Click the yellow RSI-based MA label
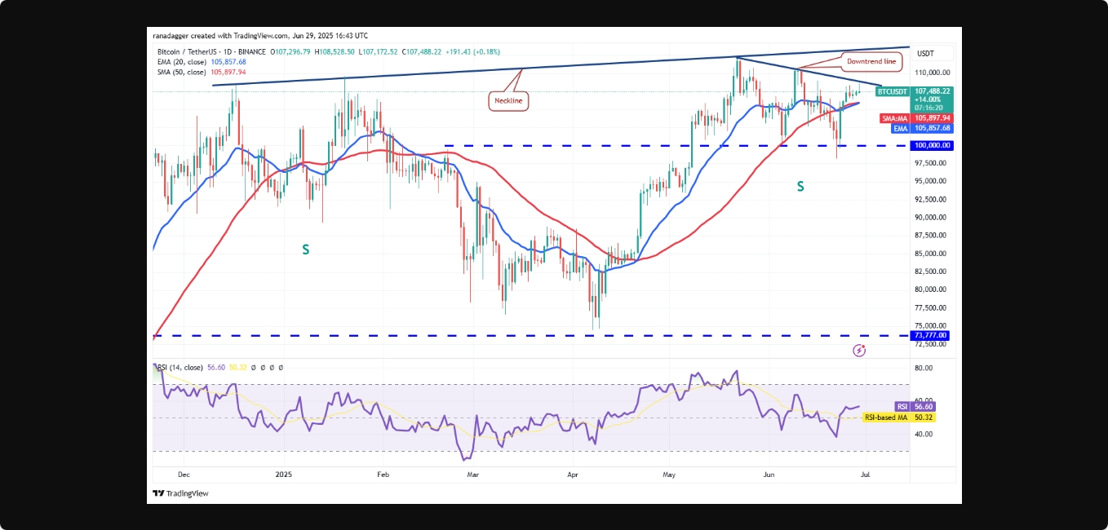Screen dimensions: 1108x530 click(x=886, y=417)
